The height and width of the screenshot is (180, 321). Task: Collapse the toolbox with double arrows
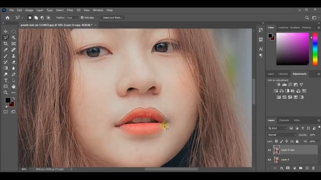coord(3,23)
